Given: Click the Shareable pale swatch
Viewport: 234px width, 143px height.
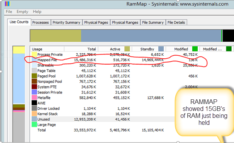Looking at the screenshot, I should pos(34,65).
